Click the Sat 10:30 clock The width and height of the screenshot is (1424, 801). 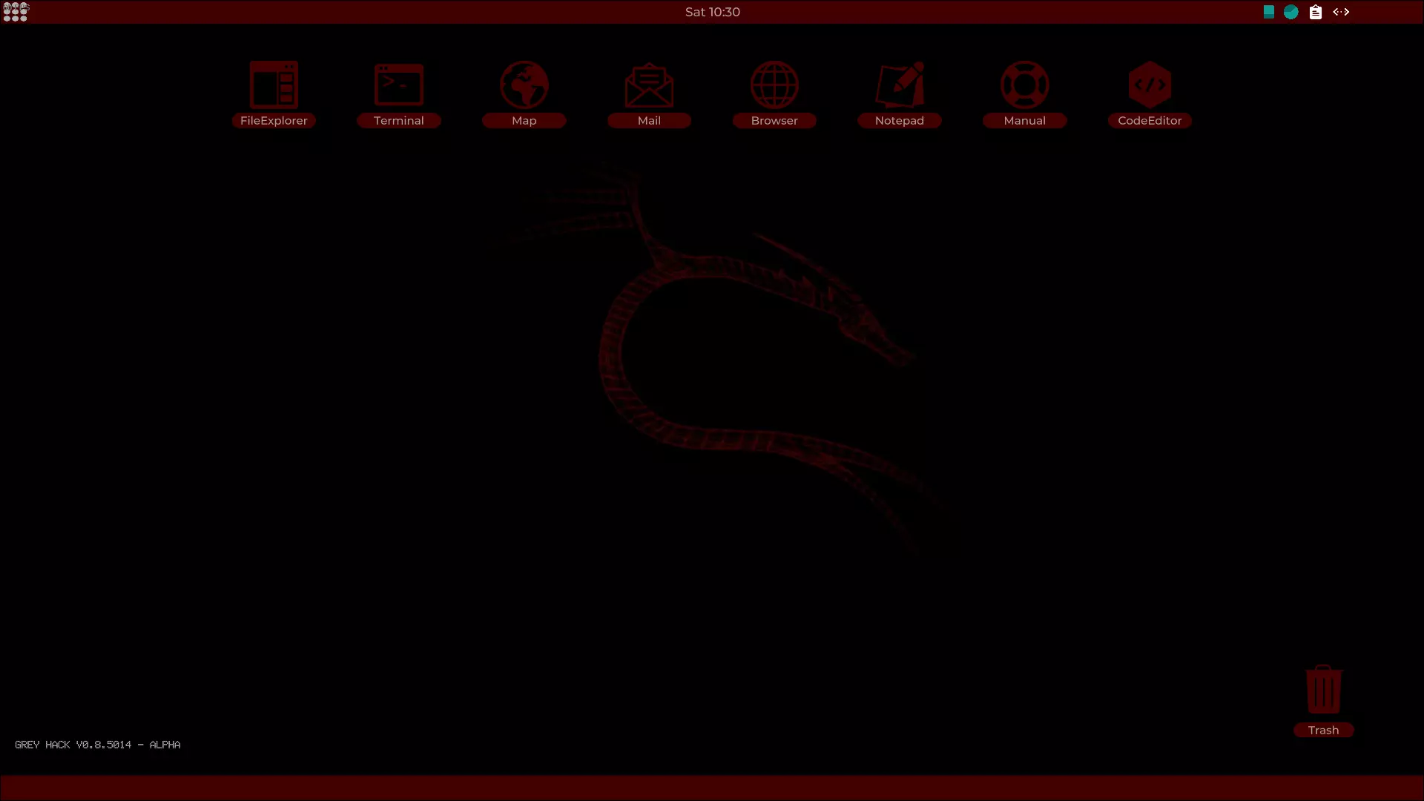coord(712,12)
